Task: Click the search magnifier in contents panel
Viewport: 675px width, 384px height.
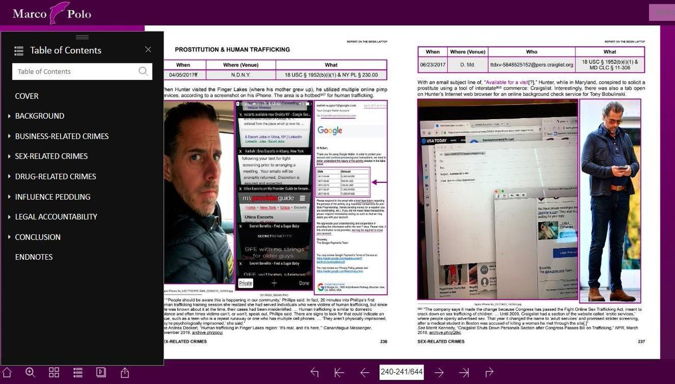Action: click(x=143, y=71)
